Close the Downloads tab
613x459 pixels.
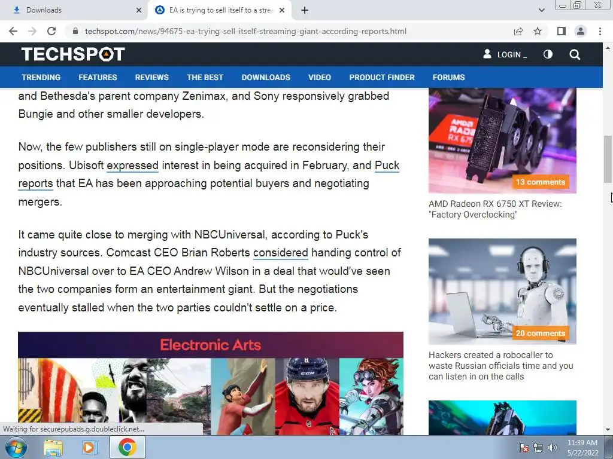(x=139, y=10)
